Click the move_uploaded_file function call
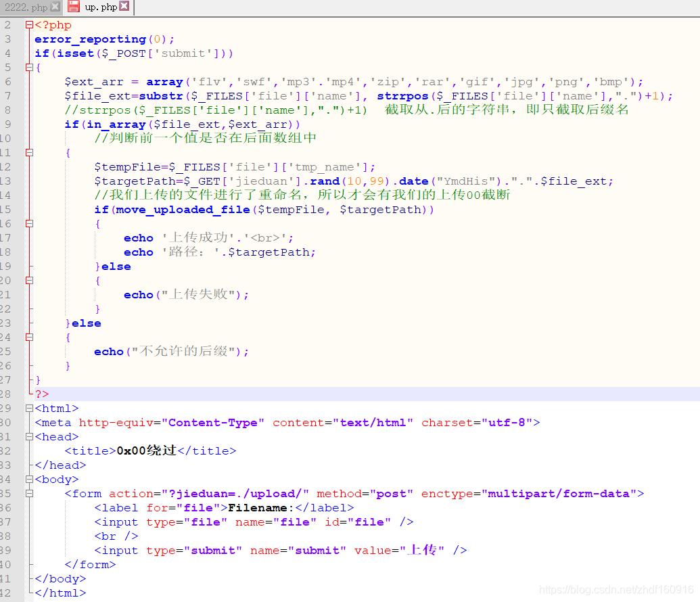Image resolution: width=700 pixels, height=602 pixels. 183,210
